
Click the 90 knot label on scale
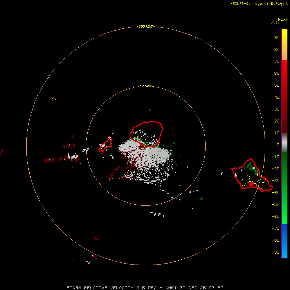(x=277, y=38)
